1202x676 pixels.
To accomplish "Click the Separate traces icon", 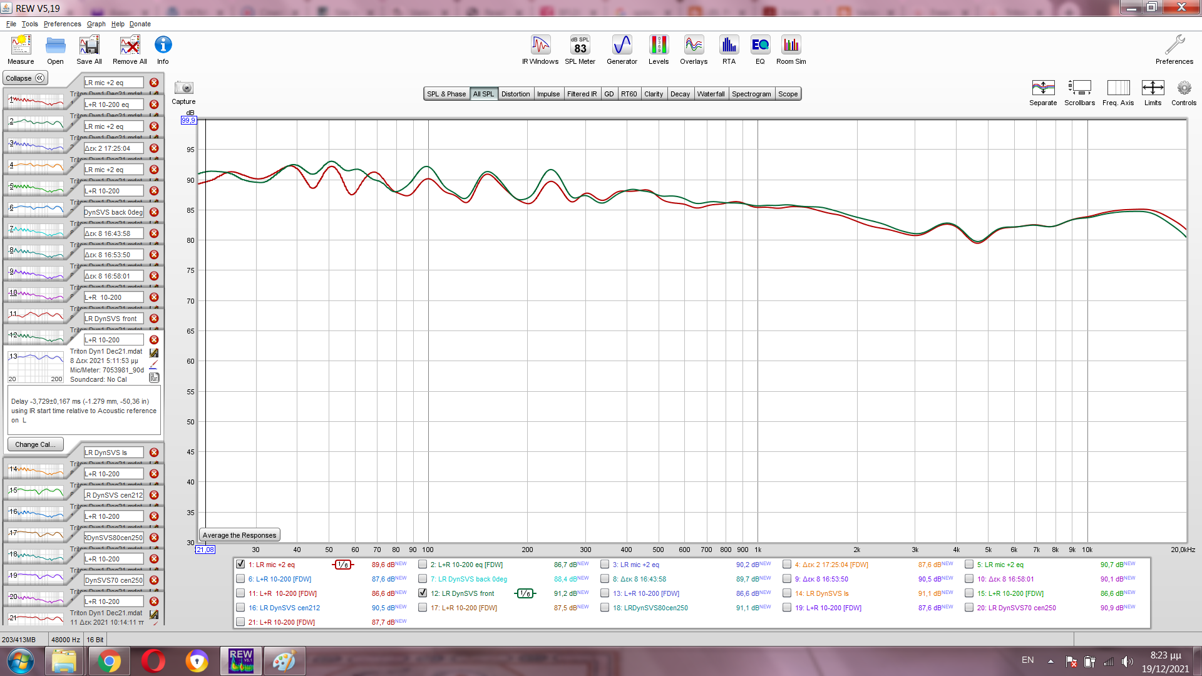I will click(1043, 88).
